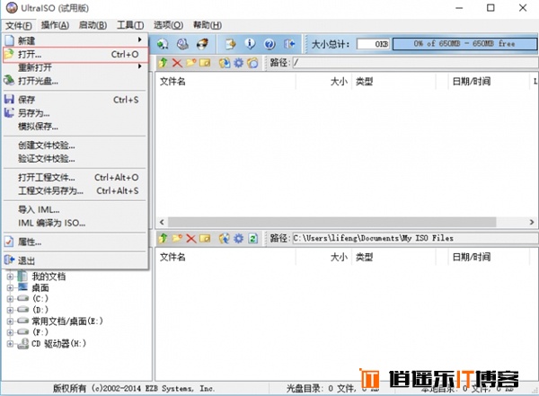The image size is (539, 396).
Task: Select 保存 menu entry
Action: click(75, 100)
